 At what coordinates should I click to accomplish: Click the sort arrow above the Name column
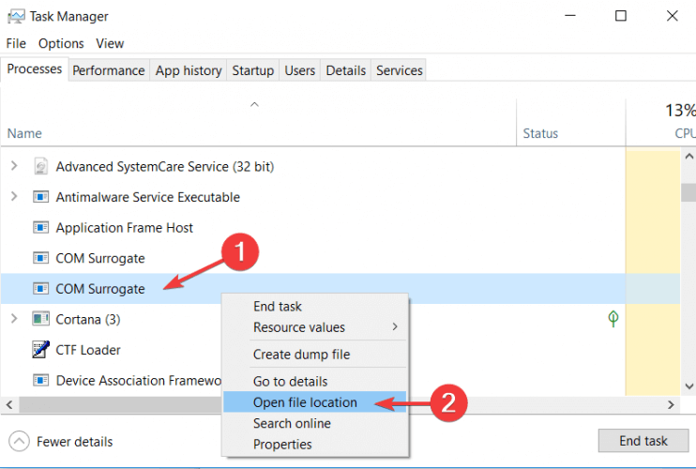pyautogui.click(x=254, y=105)
